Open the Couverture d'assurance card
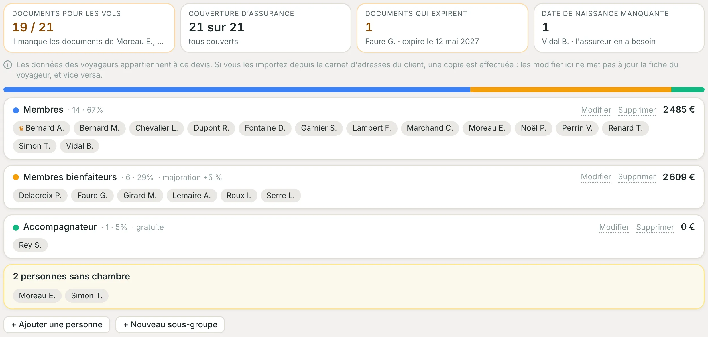708x337 pixels. [x=266, y=28]
